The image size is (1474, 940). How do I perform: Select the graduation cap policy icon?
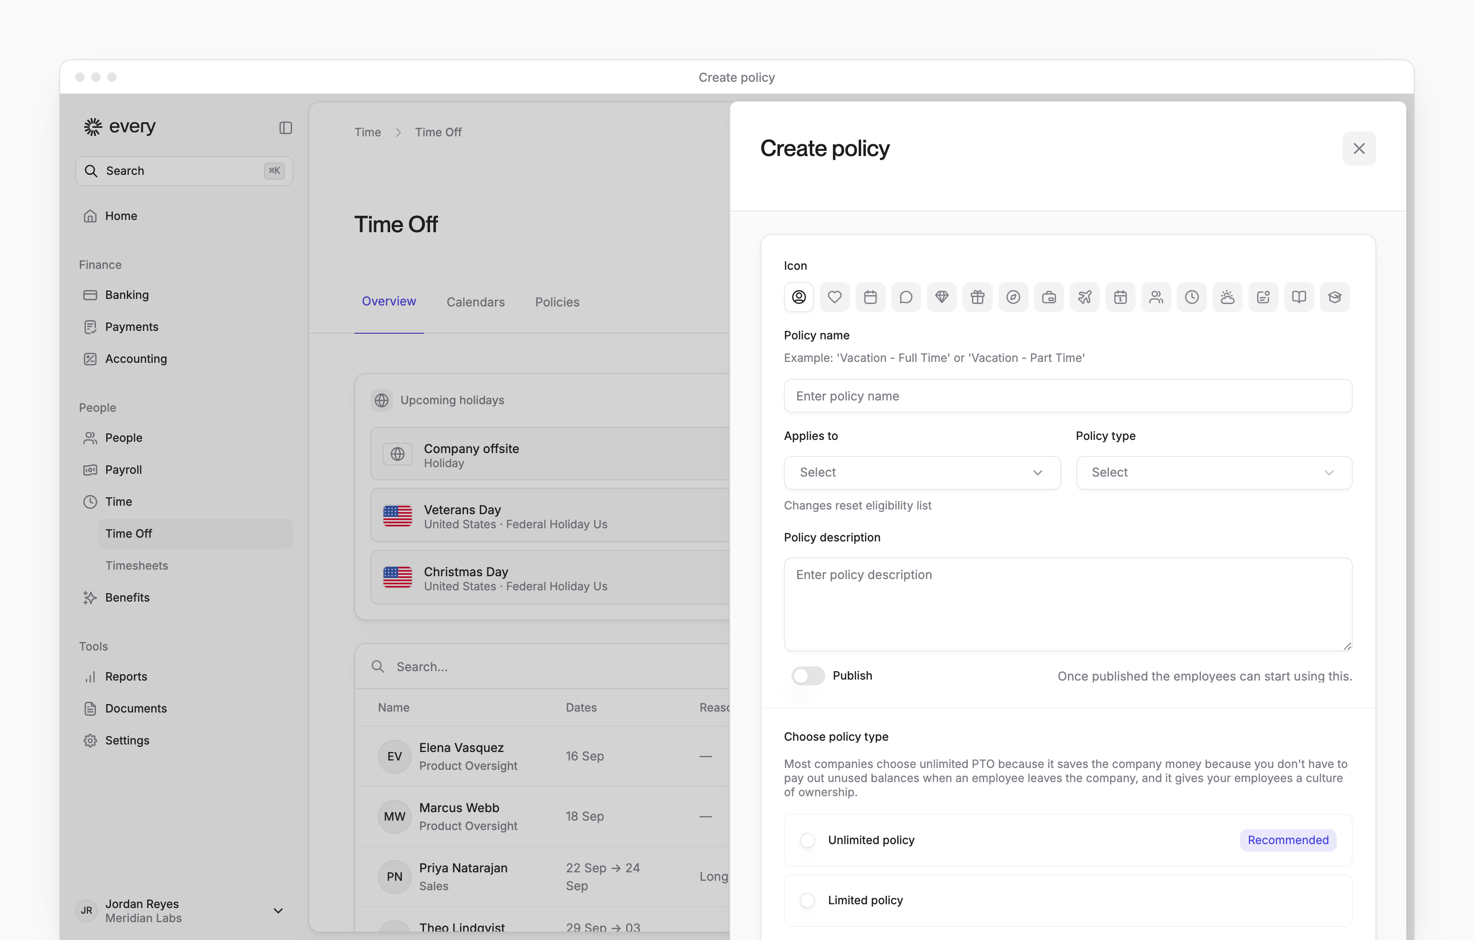tap(1334, 298)
